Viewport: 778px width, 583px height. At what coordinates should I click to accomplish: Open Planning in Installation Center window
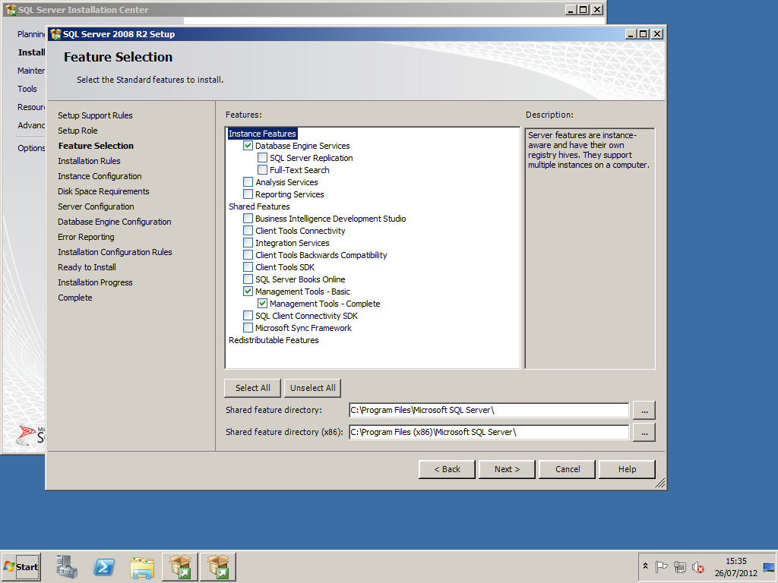tap(31, 34)
